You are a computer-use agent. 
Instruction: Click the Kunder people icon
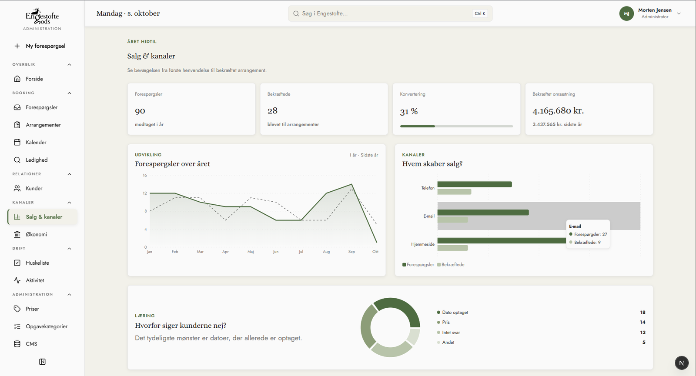point(17,188)
